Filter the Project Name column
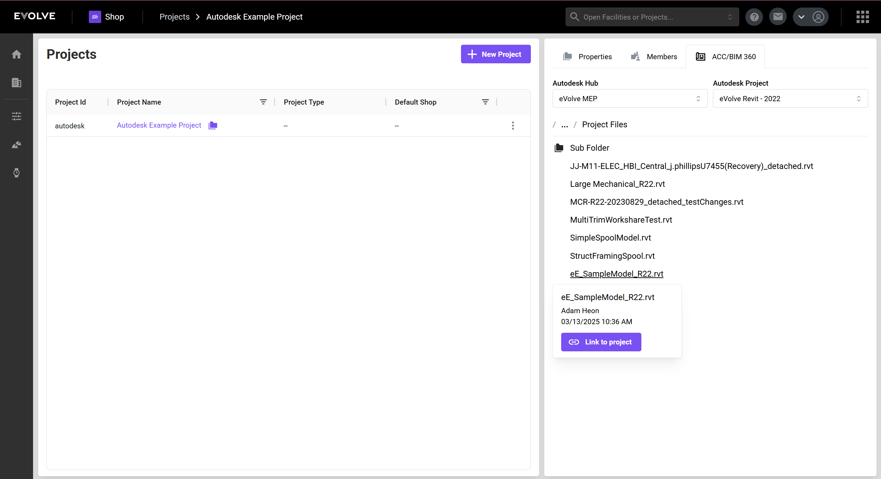The height and width of the screenshot is (479, 881). (x=263, y=102)
